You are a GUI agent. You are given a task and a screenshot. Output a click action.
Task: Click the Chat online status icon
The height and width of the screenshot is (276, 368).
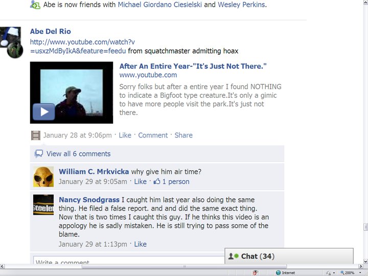pyautogui.click(x=234, y=256)
